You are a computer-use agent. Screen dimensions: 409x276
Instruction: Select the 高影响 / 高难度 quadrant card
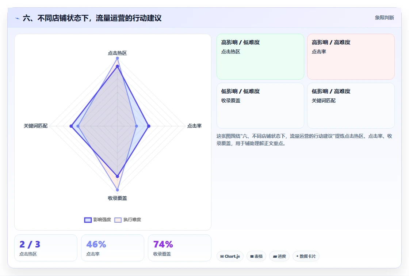351,57
